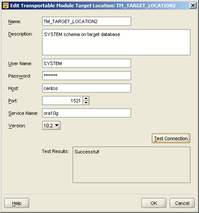Image resolution: width=199 pixels, height=213 pixels.
Task: Select the User Name field containing SYSTEM
Action: tap(86, 63)
